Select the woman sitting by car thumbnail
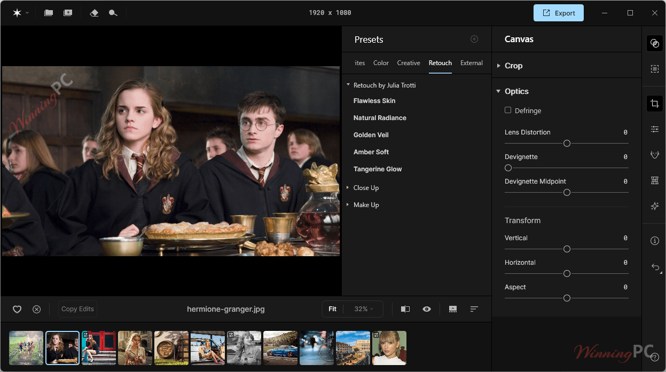666x372 pixels. (x=208, y=348)
